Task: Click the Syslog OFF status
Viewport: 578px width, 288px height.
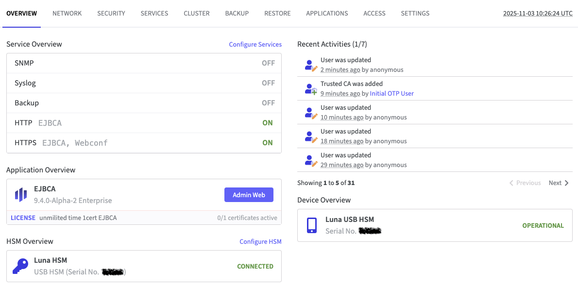Action: tap(268, 83)
